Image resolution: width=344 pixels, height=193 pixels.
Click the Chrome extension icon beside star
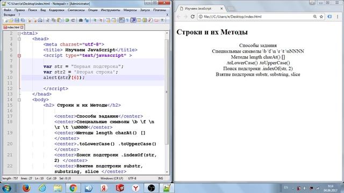tap(329, 17)
